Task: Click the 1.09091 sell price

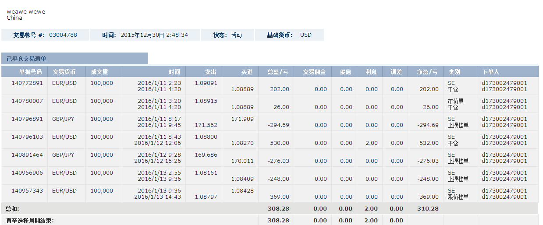Action: point(206,83)
